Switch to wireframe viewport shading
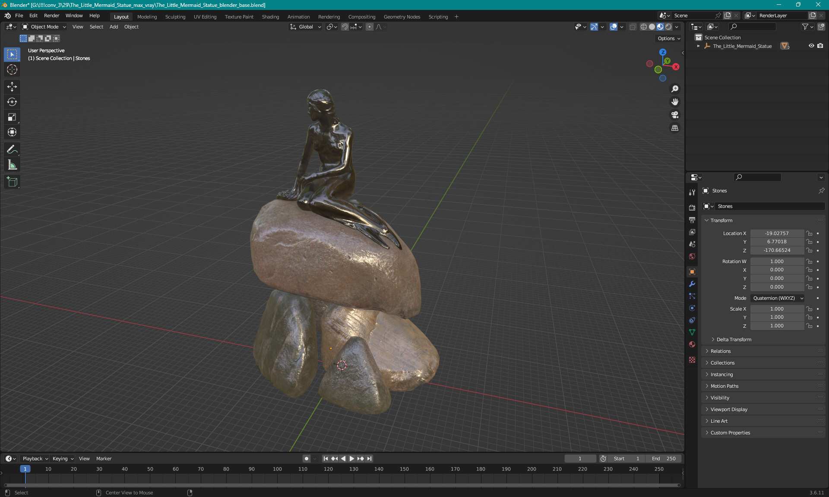This screenshot has width=829, height=497. (643, 27)
